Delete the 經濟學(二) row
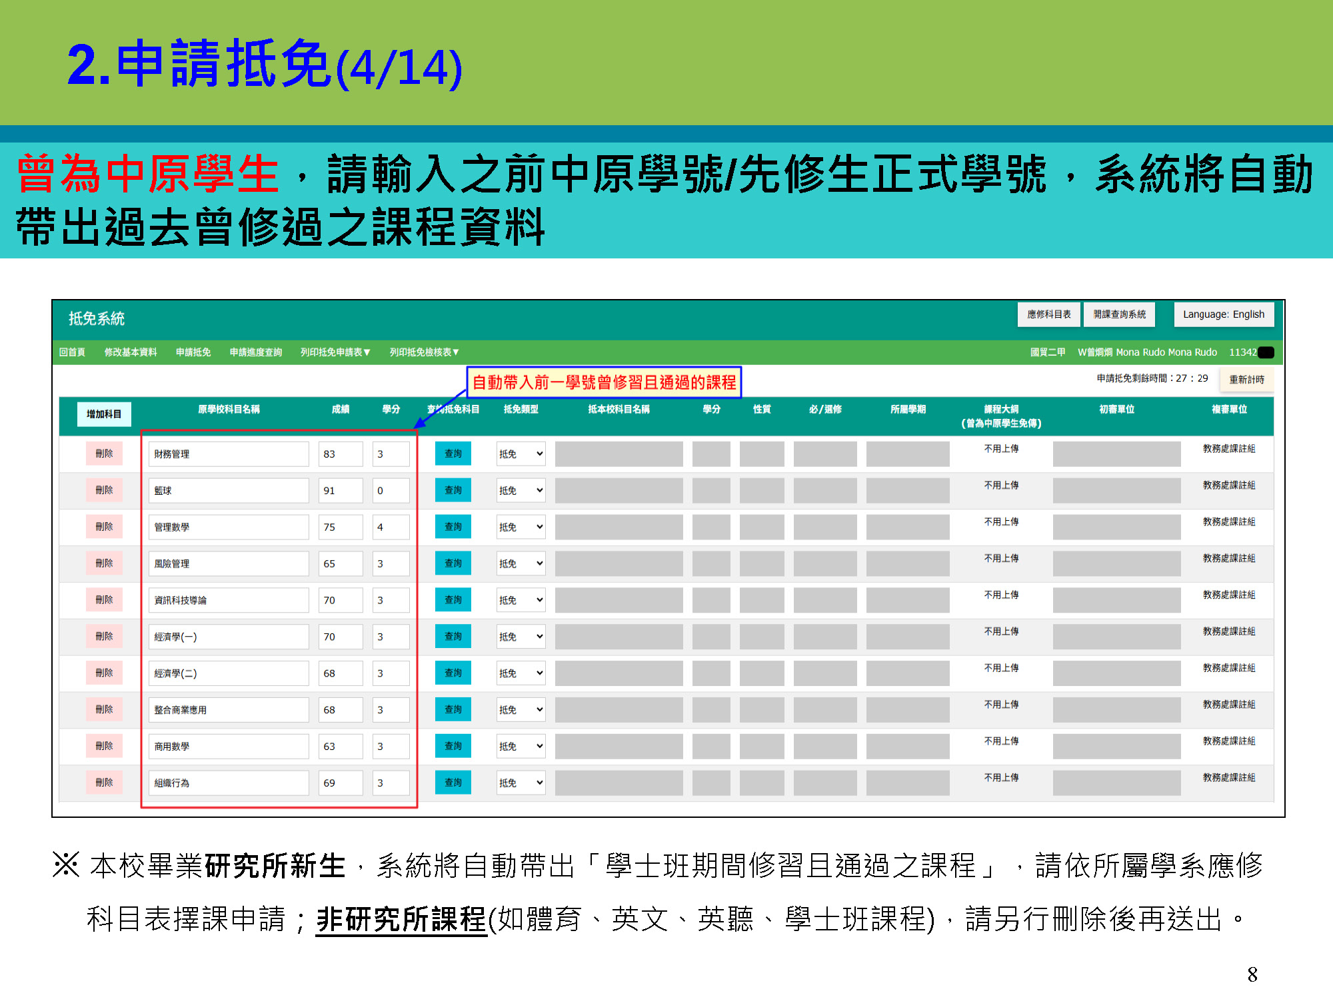The height and width of the screenshot is (999, 1333). (x=104, y=673)
